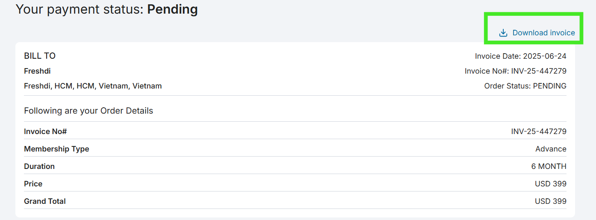Open the Download invoice link

pyautogui.click(x=537, y=33)
